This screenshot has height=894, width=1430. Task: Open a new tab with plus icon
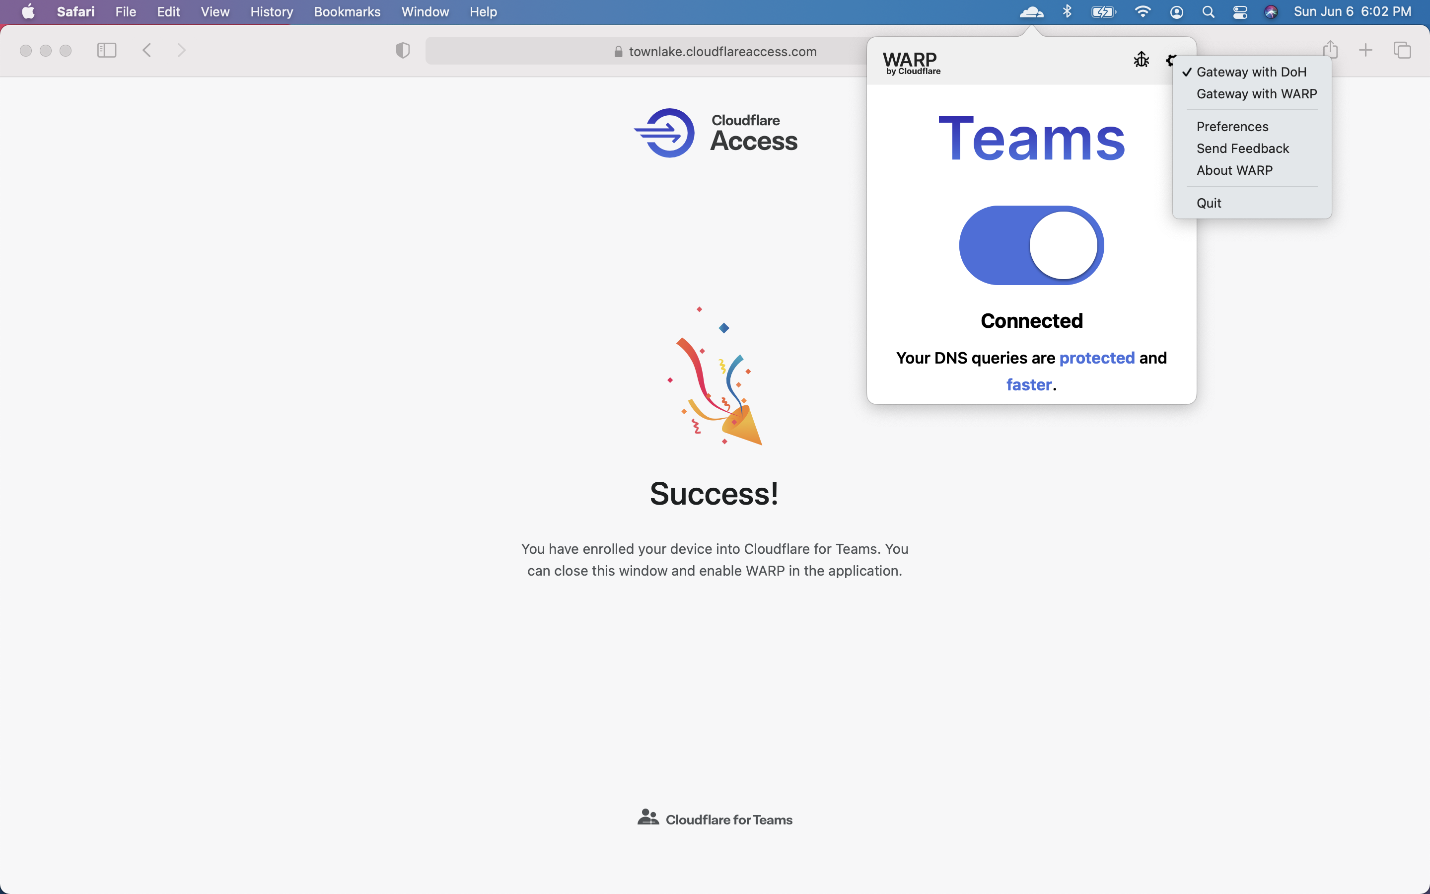click(1365, 51)
